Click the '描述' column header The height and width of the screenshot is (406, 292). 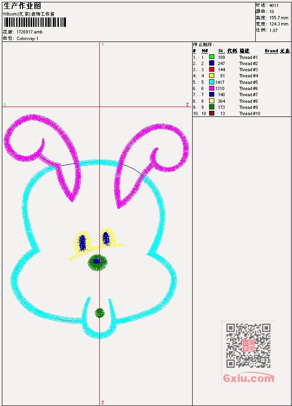coord(244,51)
